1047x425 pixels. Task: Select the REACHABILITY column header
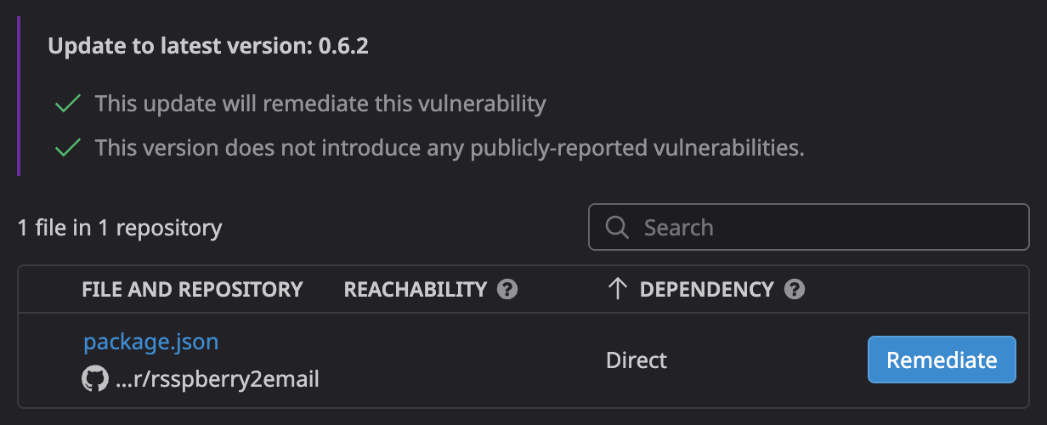[416, 289]
